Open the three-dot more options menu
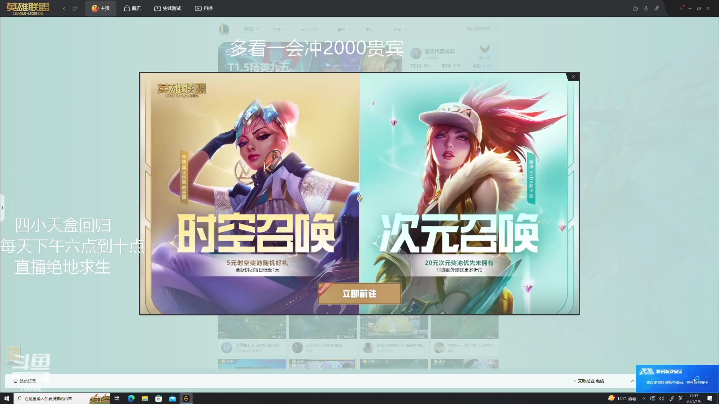 (x=681, y=8)
